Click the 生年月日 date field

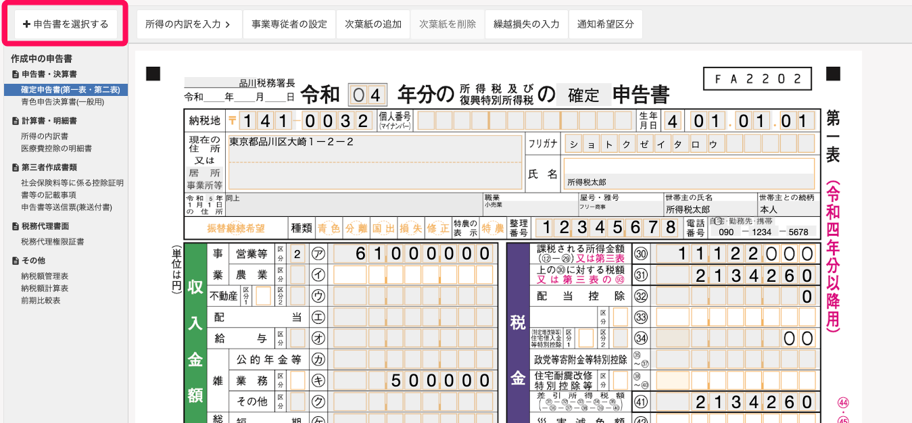click(739, 121)
